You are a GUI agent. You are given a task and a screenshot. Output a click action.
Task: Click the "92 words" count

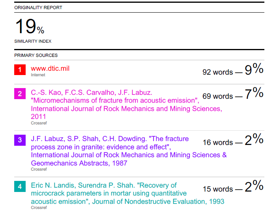(x=217, y=72)
